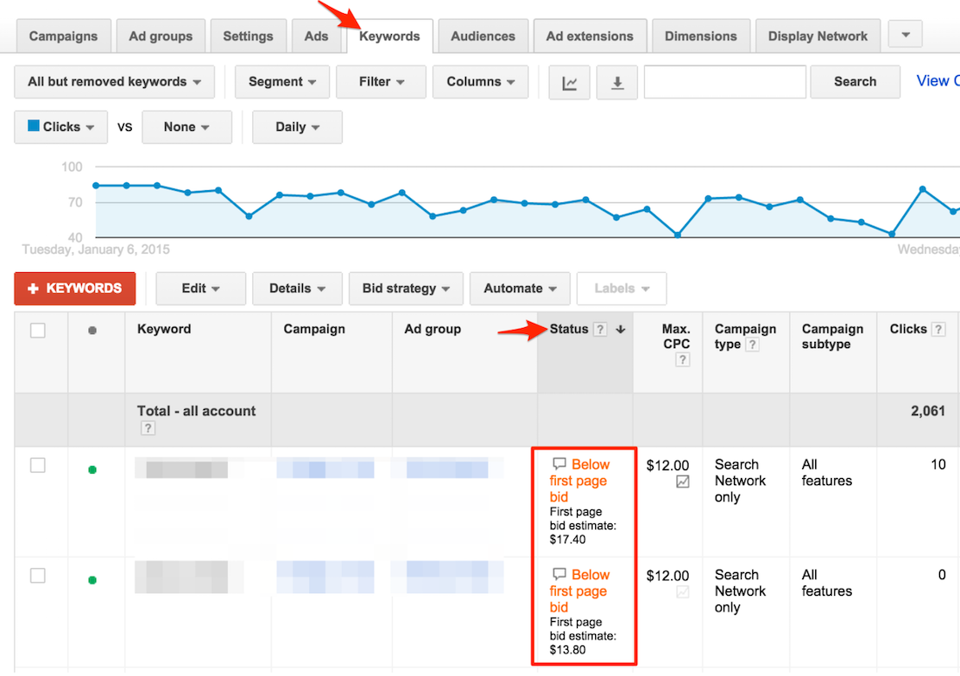This screenshot has width=960, height=676.
Task: Open the Columns dropdown
Action: pyautogui.click(x=480, y=81)
